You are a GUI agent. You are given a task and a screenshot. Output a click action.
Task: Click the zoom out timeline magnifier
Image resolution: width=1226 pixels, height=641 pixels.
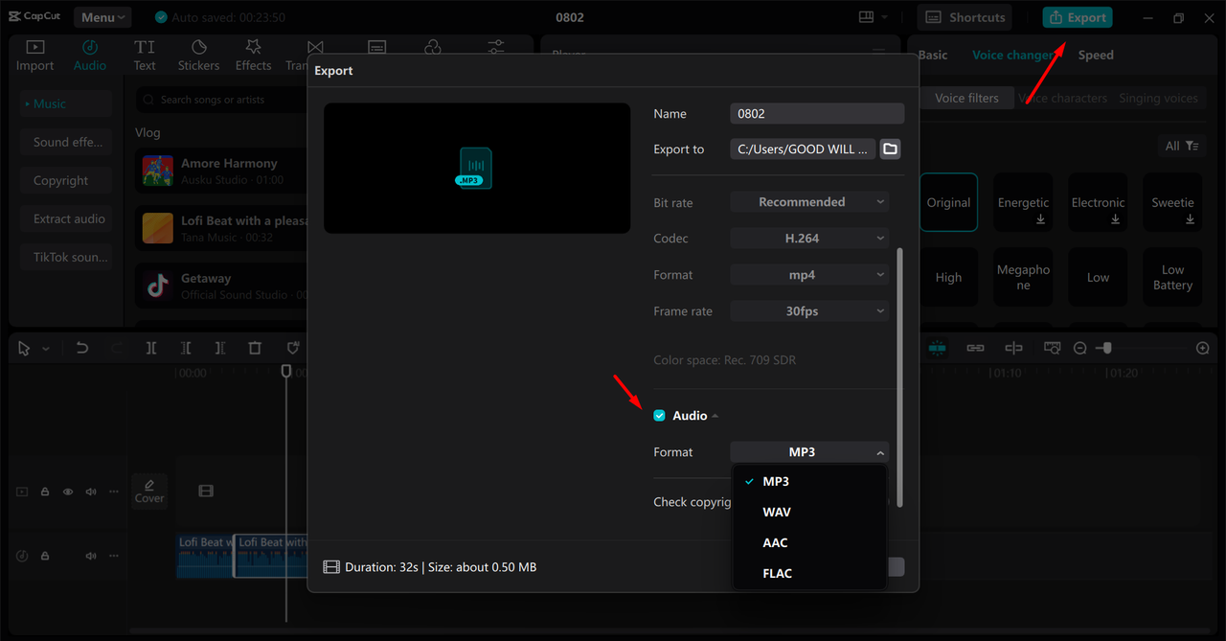[x=1080, y=348]
